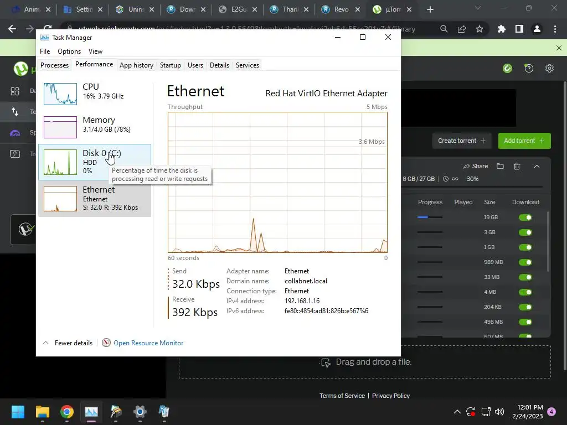The height and width of the screenshot is (425, 567).
Task: Click the green uTorrent status icon
Action: pos(508,68)
